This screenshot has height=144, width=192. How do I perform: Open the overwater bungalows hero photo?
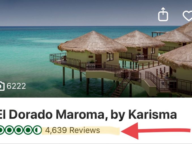coord(96,49)
